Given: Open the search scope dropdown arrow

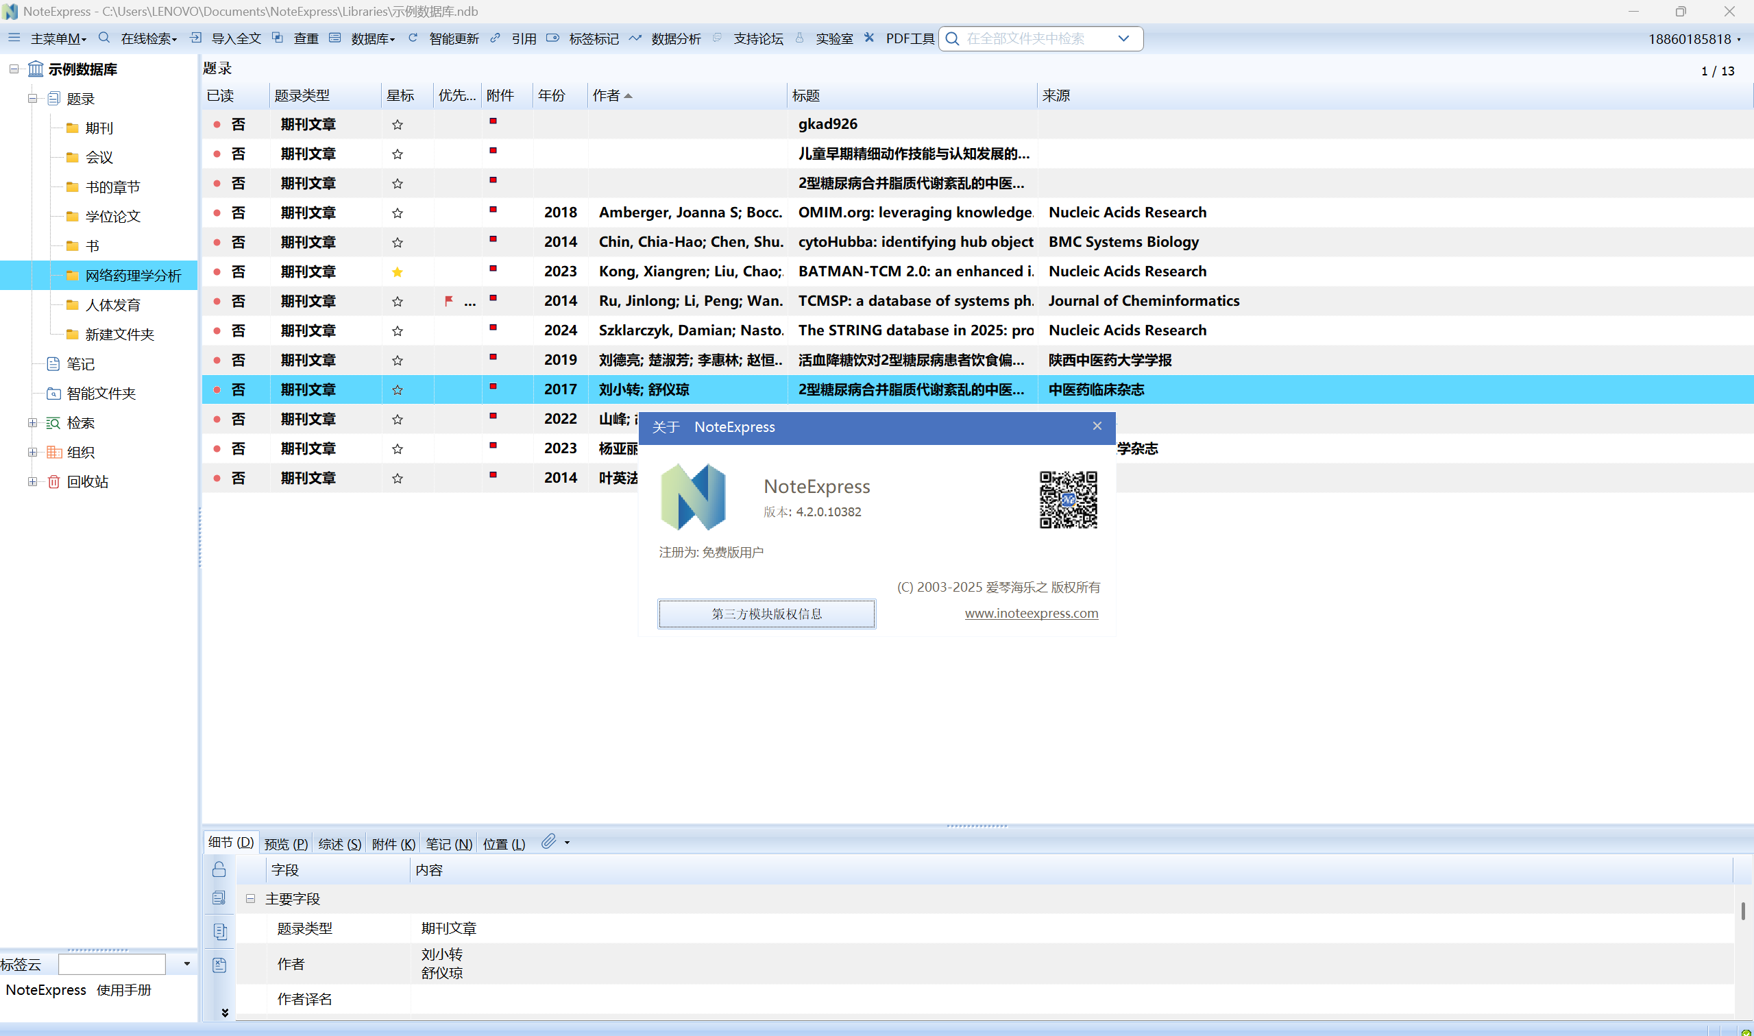Looking at the screenshot, I should pyautogui.click(x=1123, y=38).
